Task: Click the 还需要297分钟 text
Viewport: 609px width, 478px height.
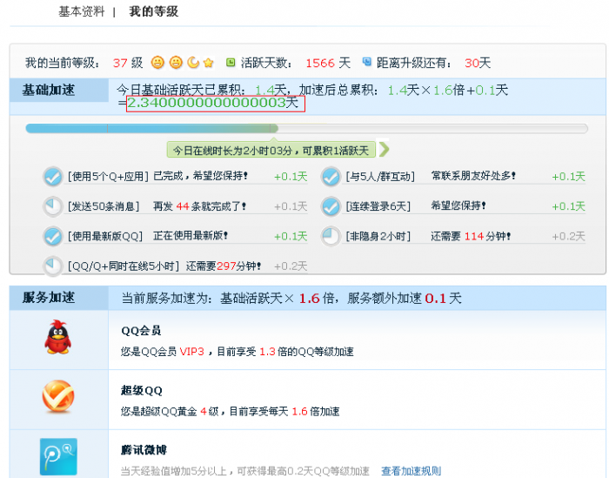Action: tap(224, 266)
